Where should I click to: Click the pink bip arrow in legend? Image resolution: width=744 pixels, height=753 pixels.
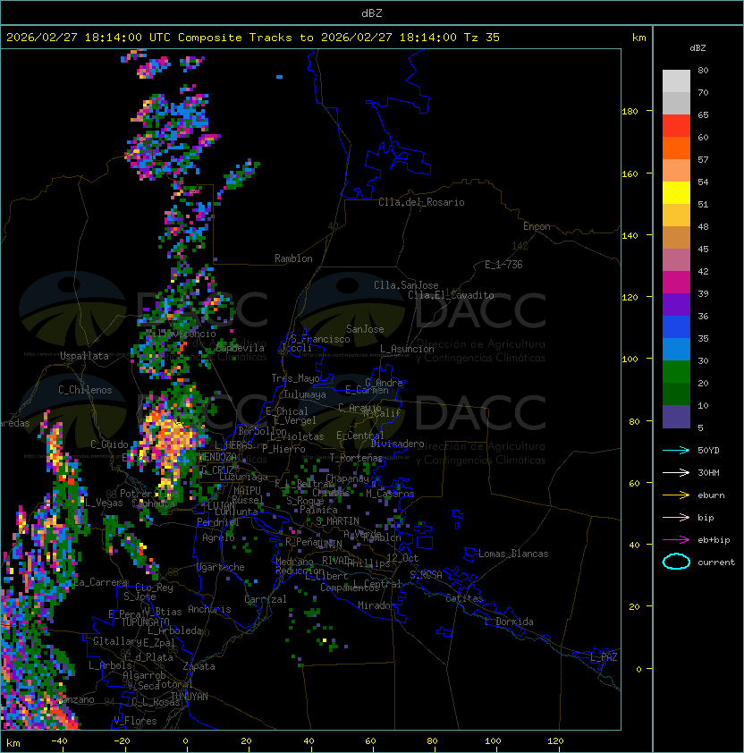(676, 517)
